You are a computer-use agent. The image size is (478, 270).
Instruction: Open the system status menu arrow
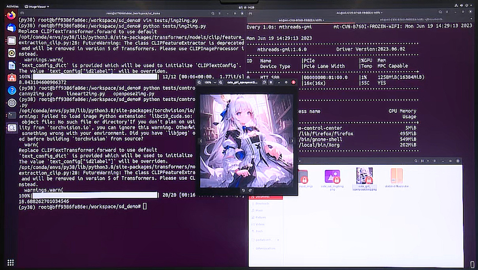(470, 6)
